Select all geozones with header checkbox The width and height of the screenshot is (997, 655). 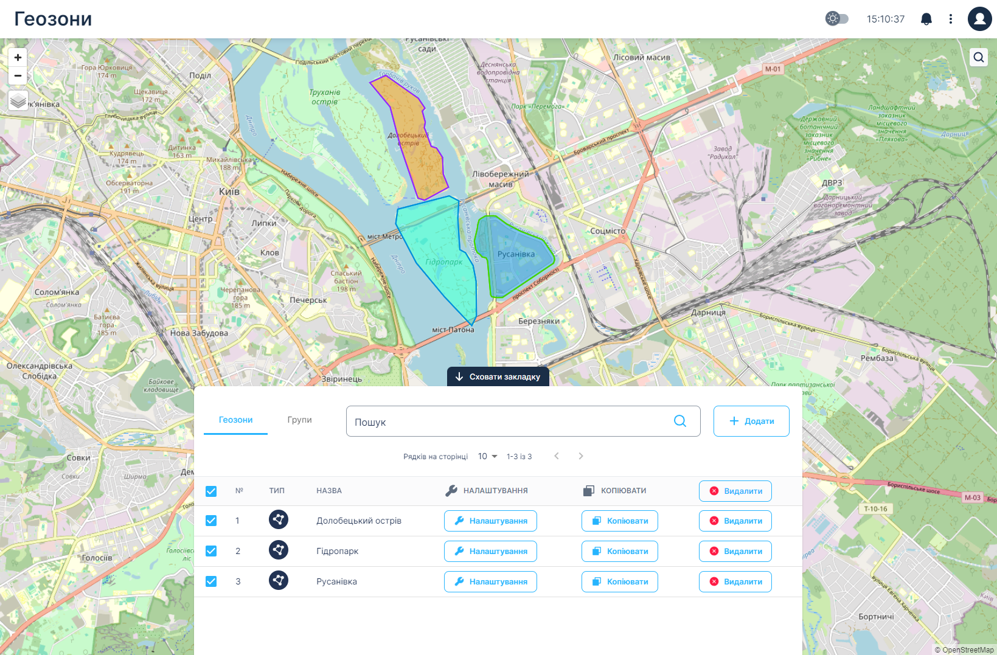coord(211,491)
